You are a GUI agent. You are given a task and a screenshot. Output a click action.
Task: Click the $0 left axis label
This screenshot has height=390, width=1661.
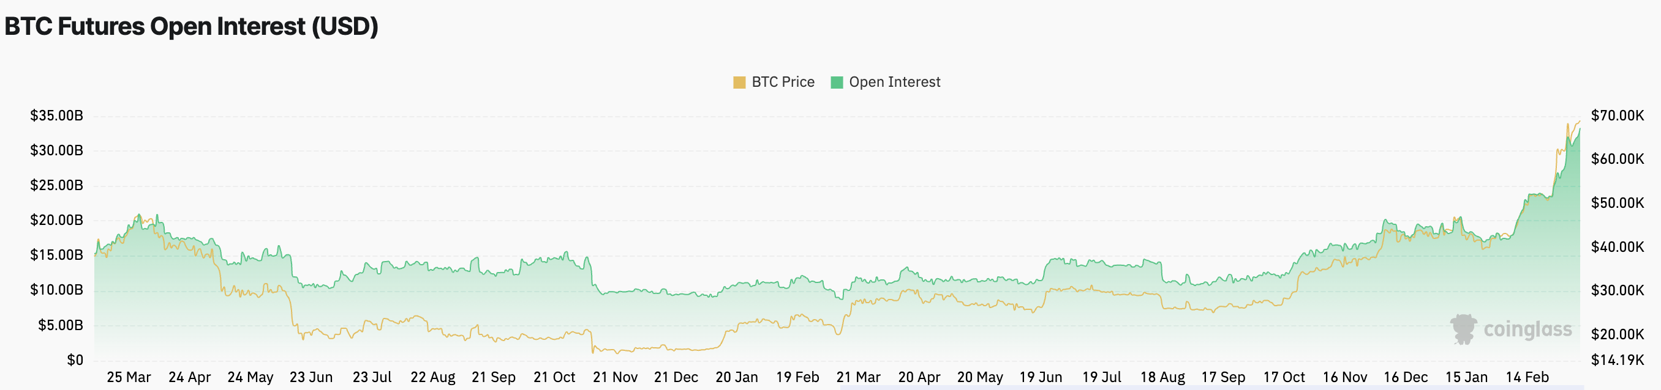[75, 360]
